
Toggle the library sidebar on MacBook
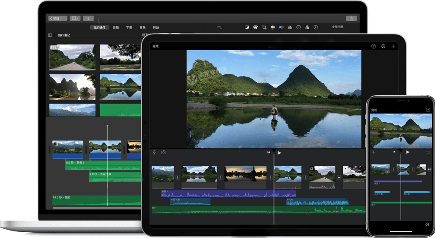[x=50, y=35]
